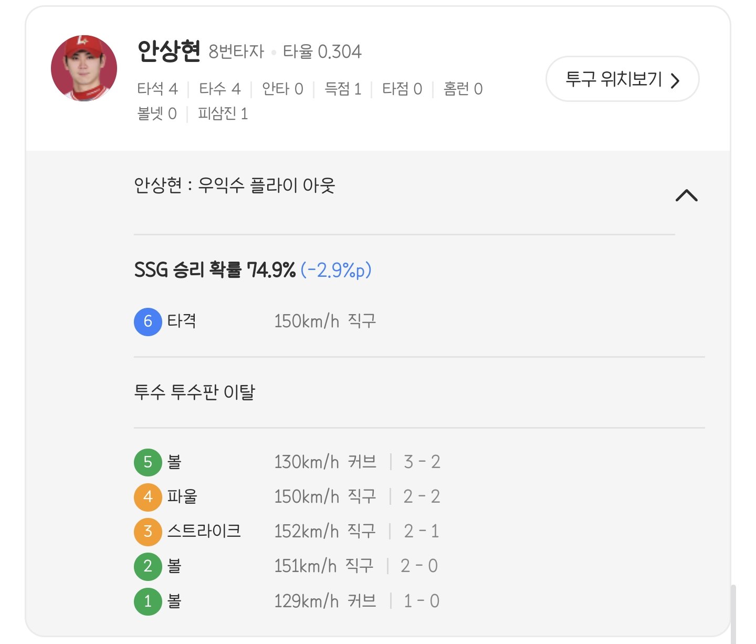Click green pitch 1 ball circle
The image size is (756, 644).
click(148, 601)
